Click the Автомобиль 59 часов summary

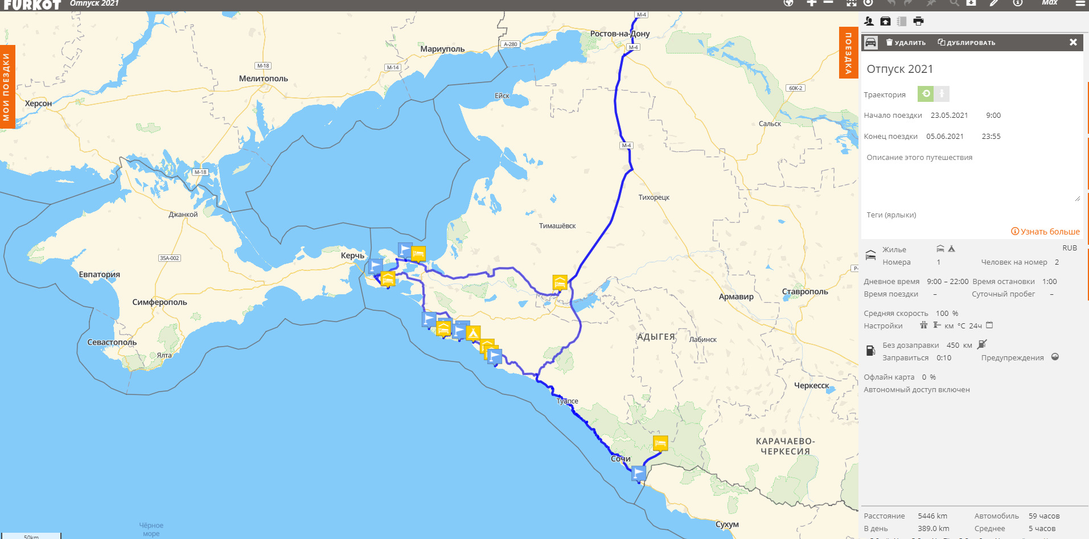click(1017, 516)
